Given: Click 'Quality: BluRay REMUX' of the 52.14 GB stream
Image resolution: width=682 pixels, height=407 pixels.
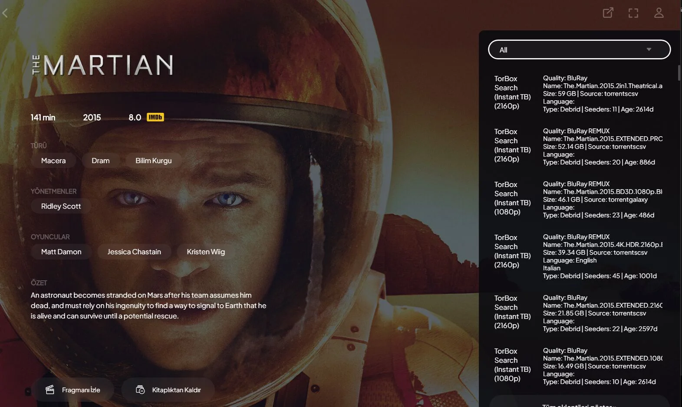Looking at the screenshot, I should [576, 131].
